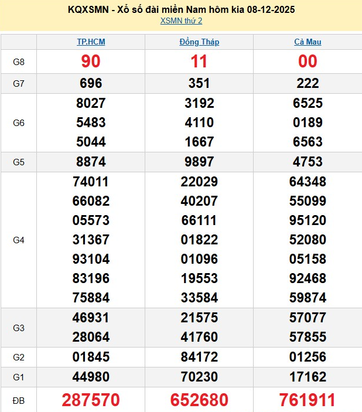Viewport: 362px width, 412px height.
Task: Click the G4 number 75884
Action: click(x=91, y=298)
